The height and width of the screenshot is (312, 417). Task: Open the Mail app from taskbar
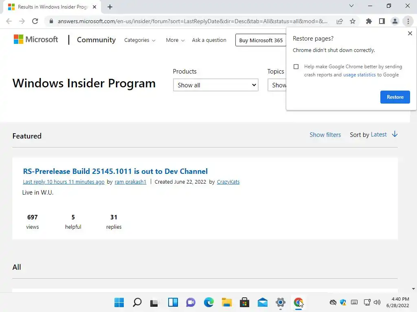click(263, 302)
